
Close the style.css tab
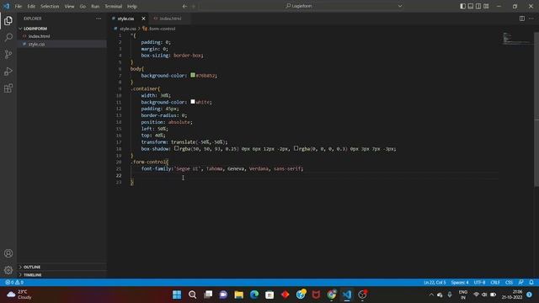(143, 19)
